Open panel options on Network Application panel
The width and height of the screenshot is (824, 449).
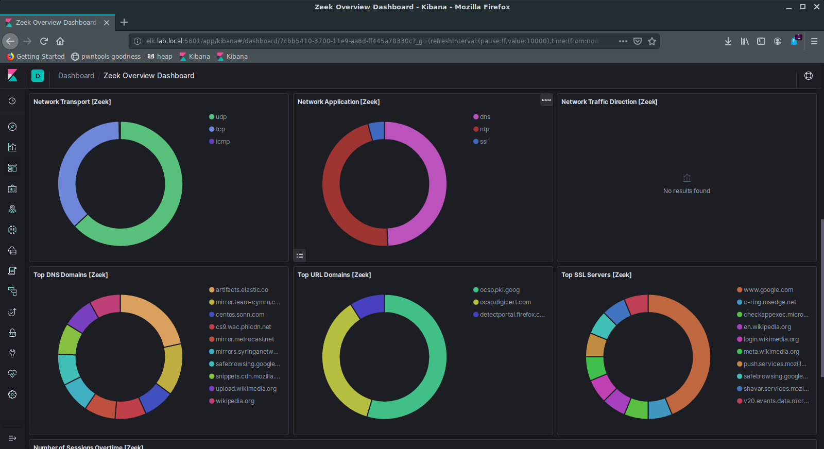[546, 100]
